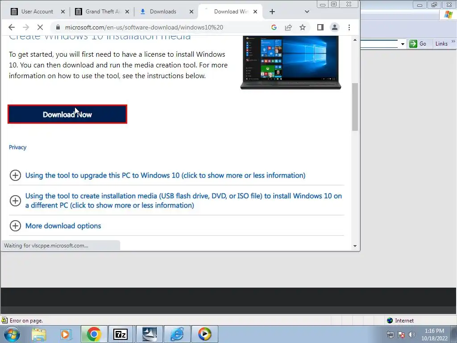The height and width of the screenshot is (343, 457).
Task: Open the Windows Start menu orb
Action: [12, 334]
